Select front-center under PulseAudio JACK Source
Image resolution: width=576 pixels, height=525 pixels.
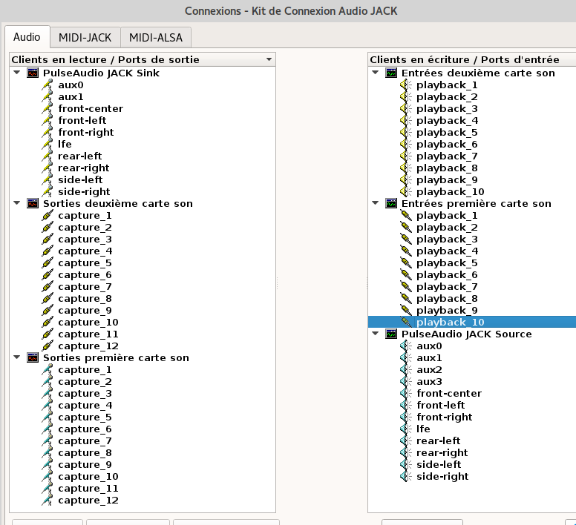click(449, 393)
